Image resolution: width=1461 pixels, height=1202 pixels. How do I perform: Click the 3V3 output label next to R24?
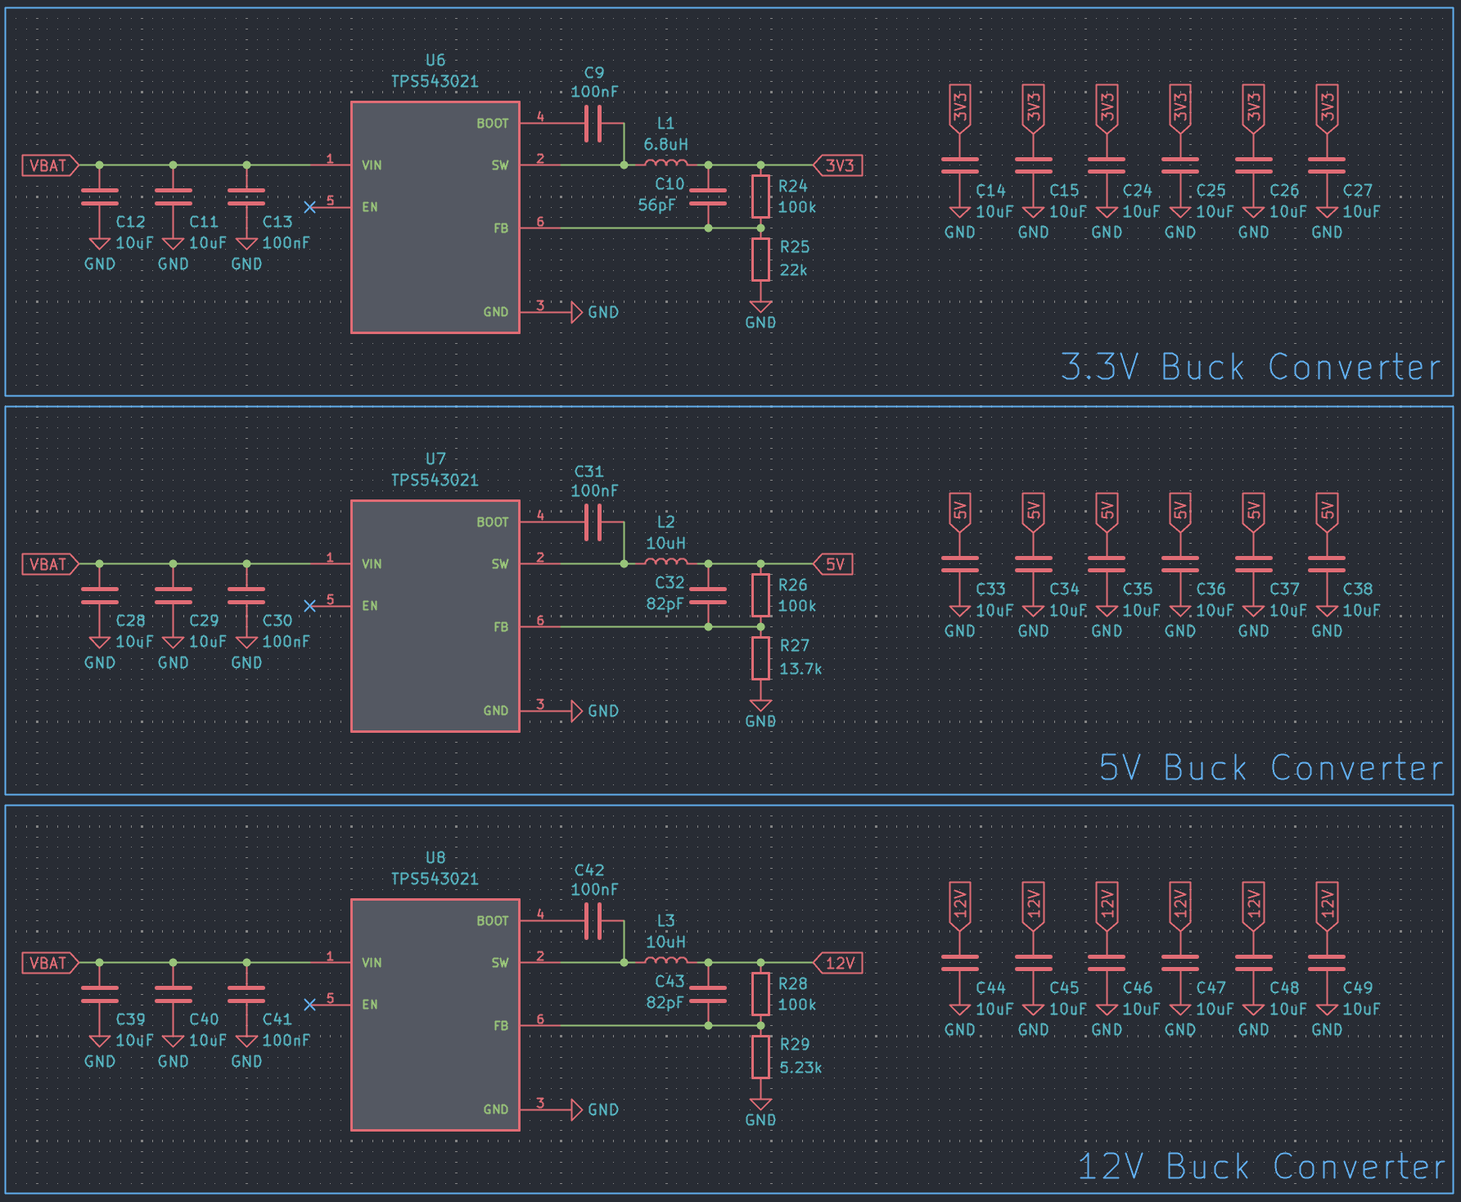pyautogui.click(x=838, y=165)
